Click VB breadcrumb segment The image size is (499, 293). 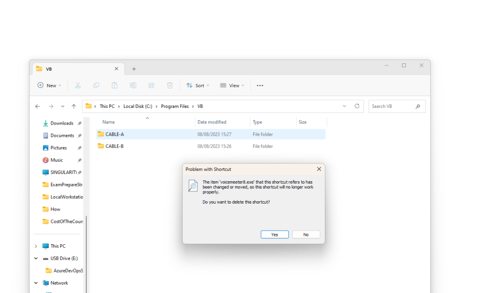200,106
